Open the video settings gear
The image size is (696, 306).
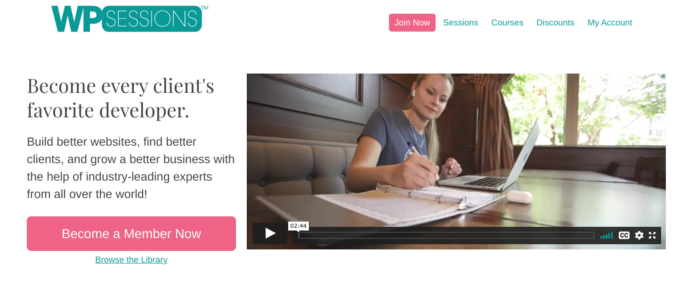point(639,235)
